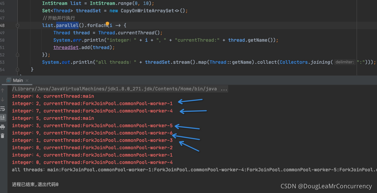Collapse the lambda fold marker at line 48
The height and width of the screenshot is (193, 377).
[x=17, y=26]
